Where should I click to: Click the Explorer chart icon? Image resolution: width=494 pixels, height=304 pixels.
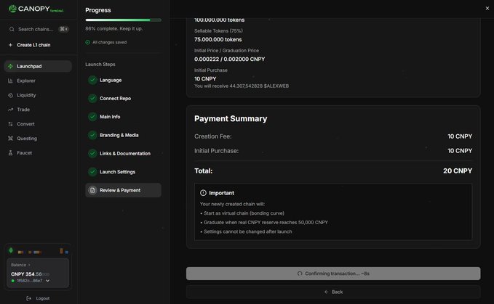10,81
